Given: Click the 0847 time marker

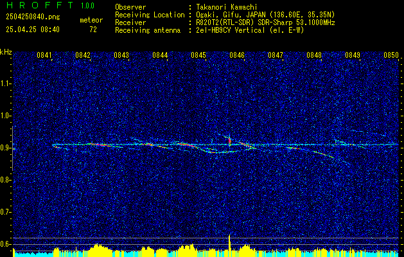Looking at the screenshot, I should click(x=276, y=55).
